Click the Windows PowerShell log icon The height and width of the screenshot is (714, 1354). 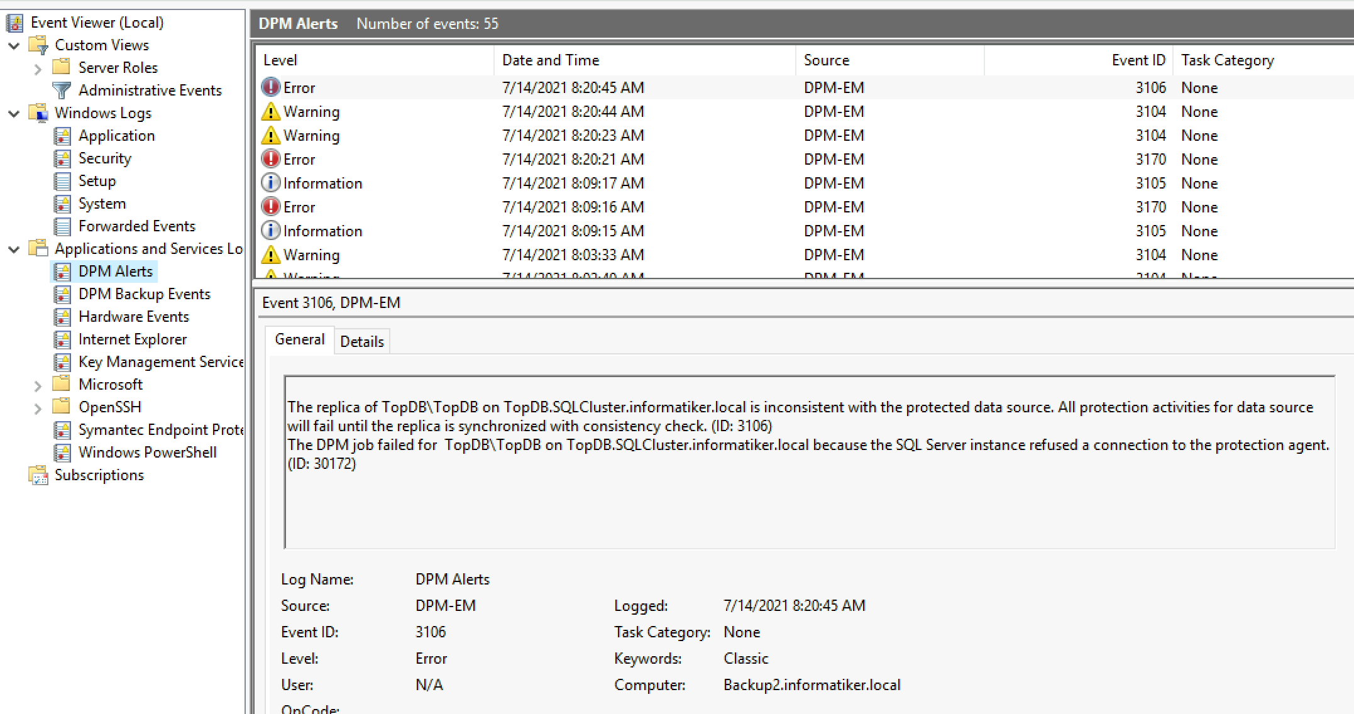[x=62, y=453]
